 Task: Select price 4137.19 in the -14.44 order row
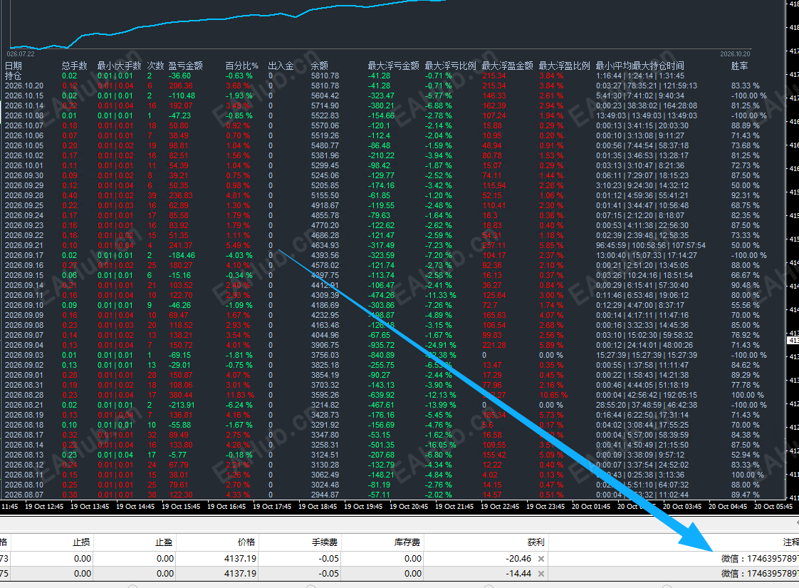240,574
